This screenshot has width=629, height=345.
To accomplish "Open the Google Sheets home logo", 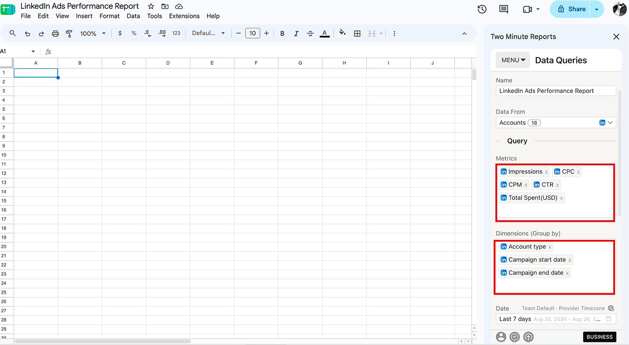I will 8,10.
